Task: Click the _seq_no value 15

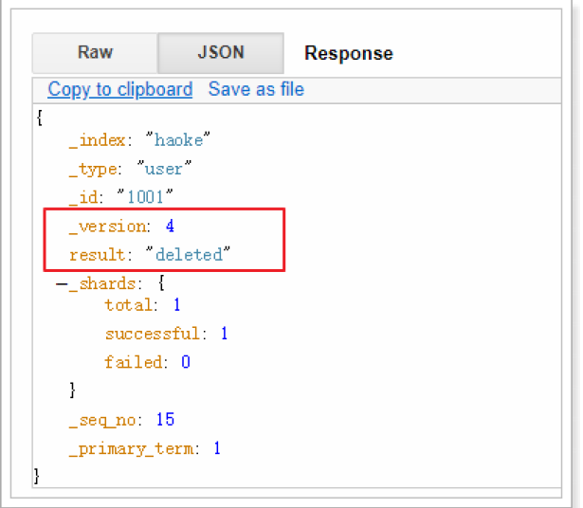Action: (x=164, y=420)
